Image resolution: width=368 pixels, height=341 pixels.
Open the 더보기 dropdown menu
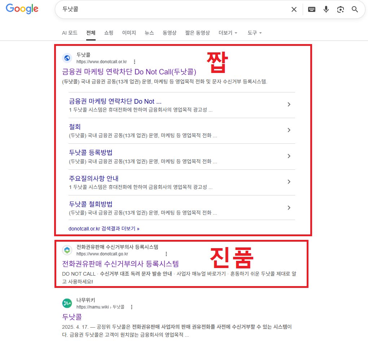click(228, 33)
